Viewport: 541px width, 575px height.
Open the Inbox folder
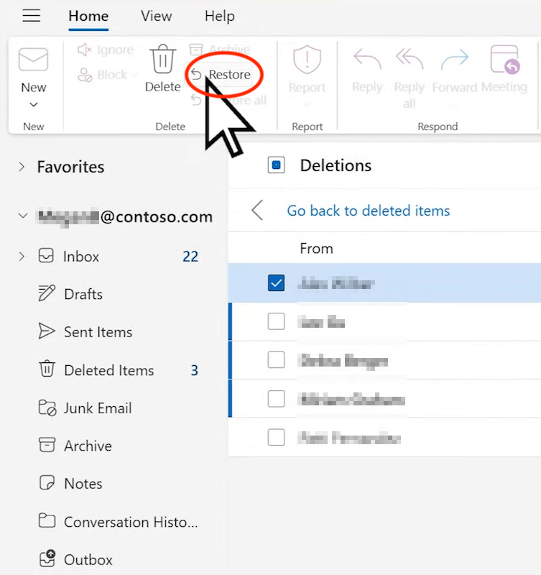point(81,257)
